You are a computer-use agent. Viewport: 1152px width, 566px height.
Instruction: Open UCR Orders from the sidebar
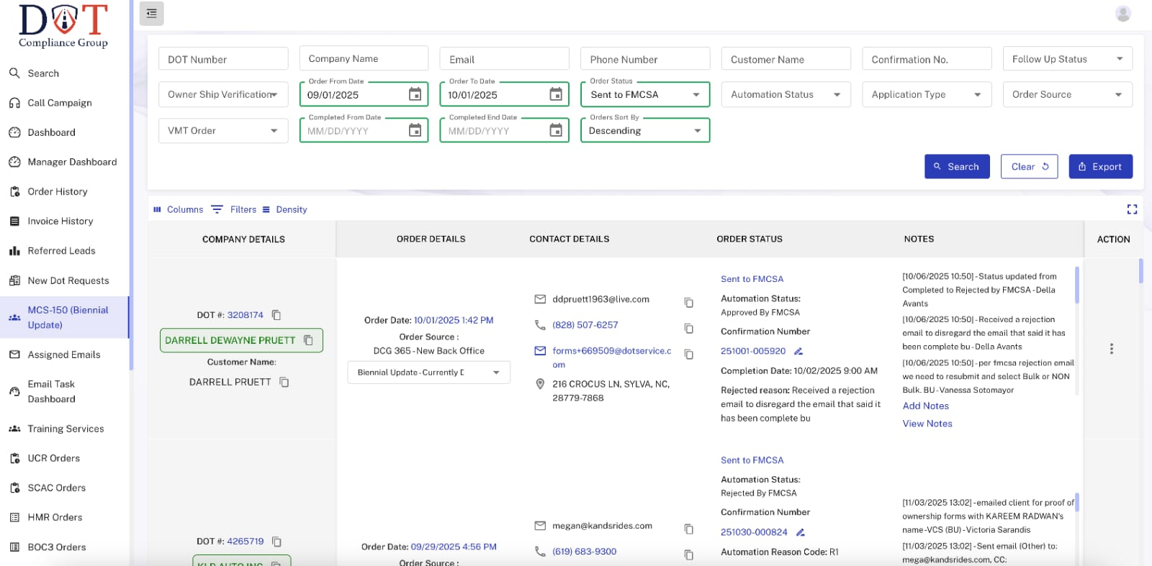tap(53, 458)
